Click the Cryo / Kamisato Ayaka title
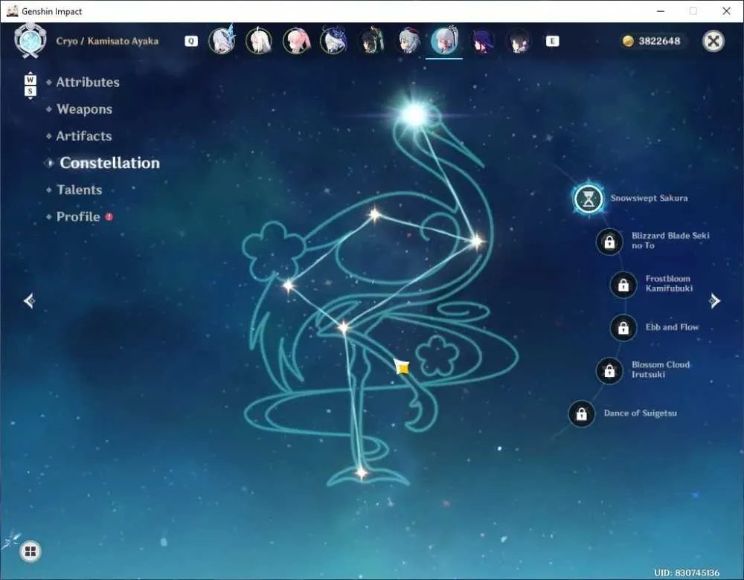Screen dimensions: 744x580 (107, 41)
